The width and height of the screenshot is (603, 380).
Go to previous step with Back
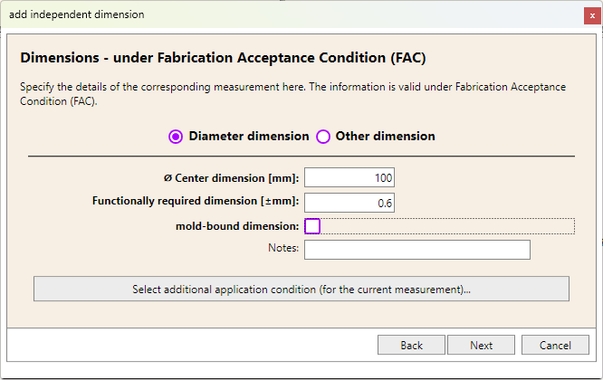click(411, 345)
